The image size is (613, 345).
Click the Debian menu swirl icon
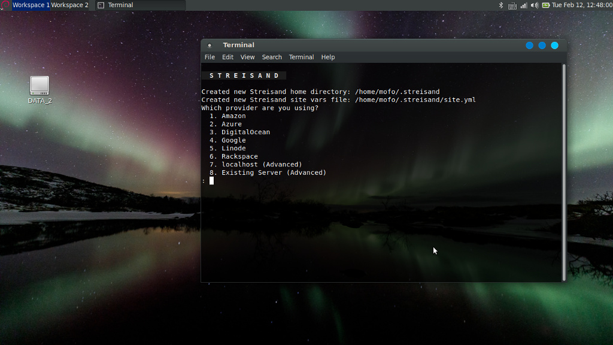coord(5,5)
